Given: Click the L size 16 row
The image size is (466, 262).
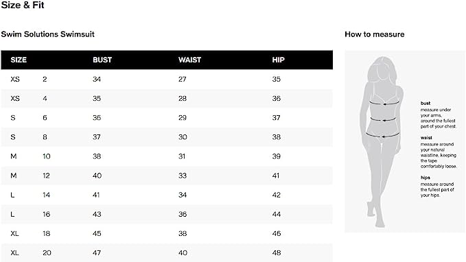Looking at the screenshot, I should [x=167, y=214].
